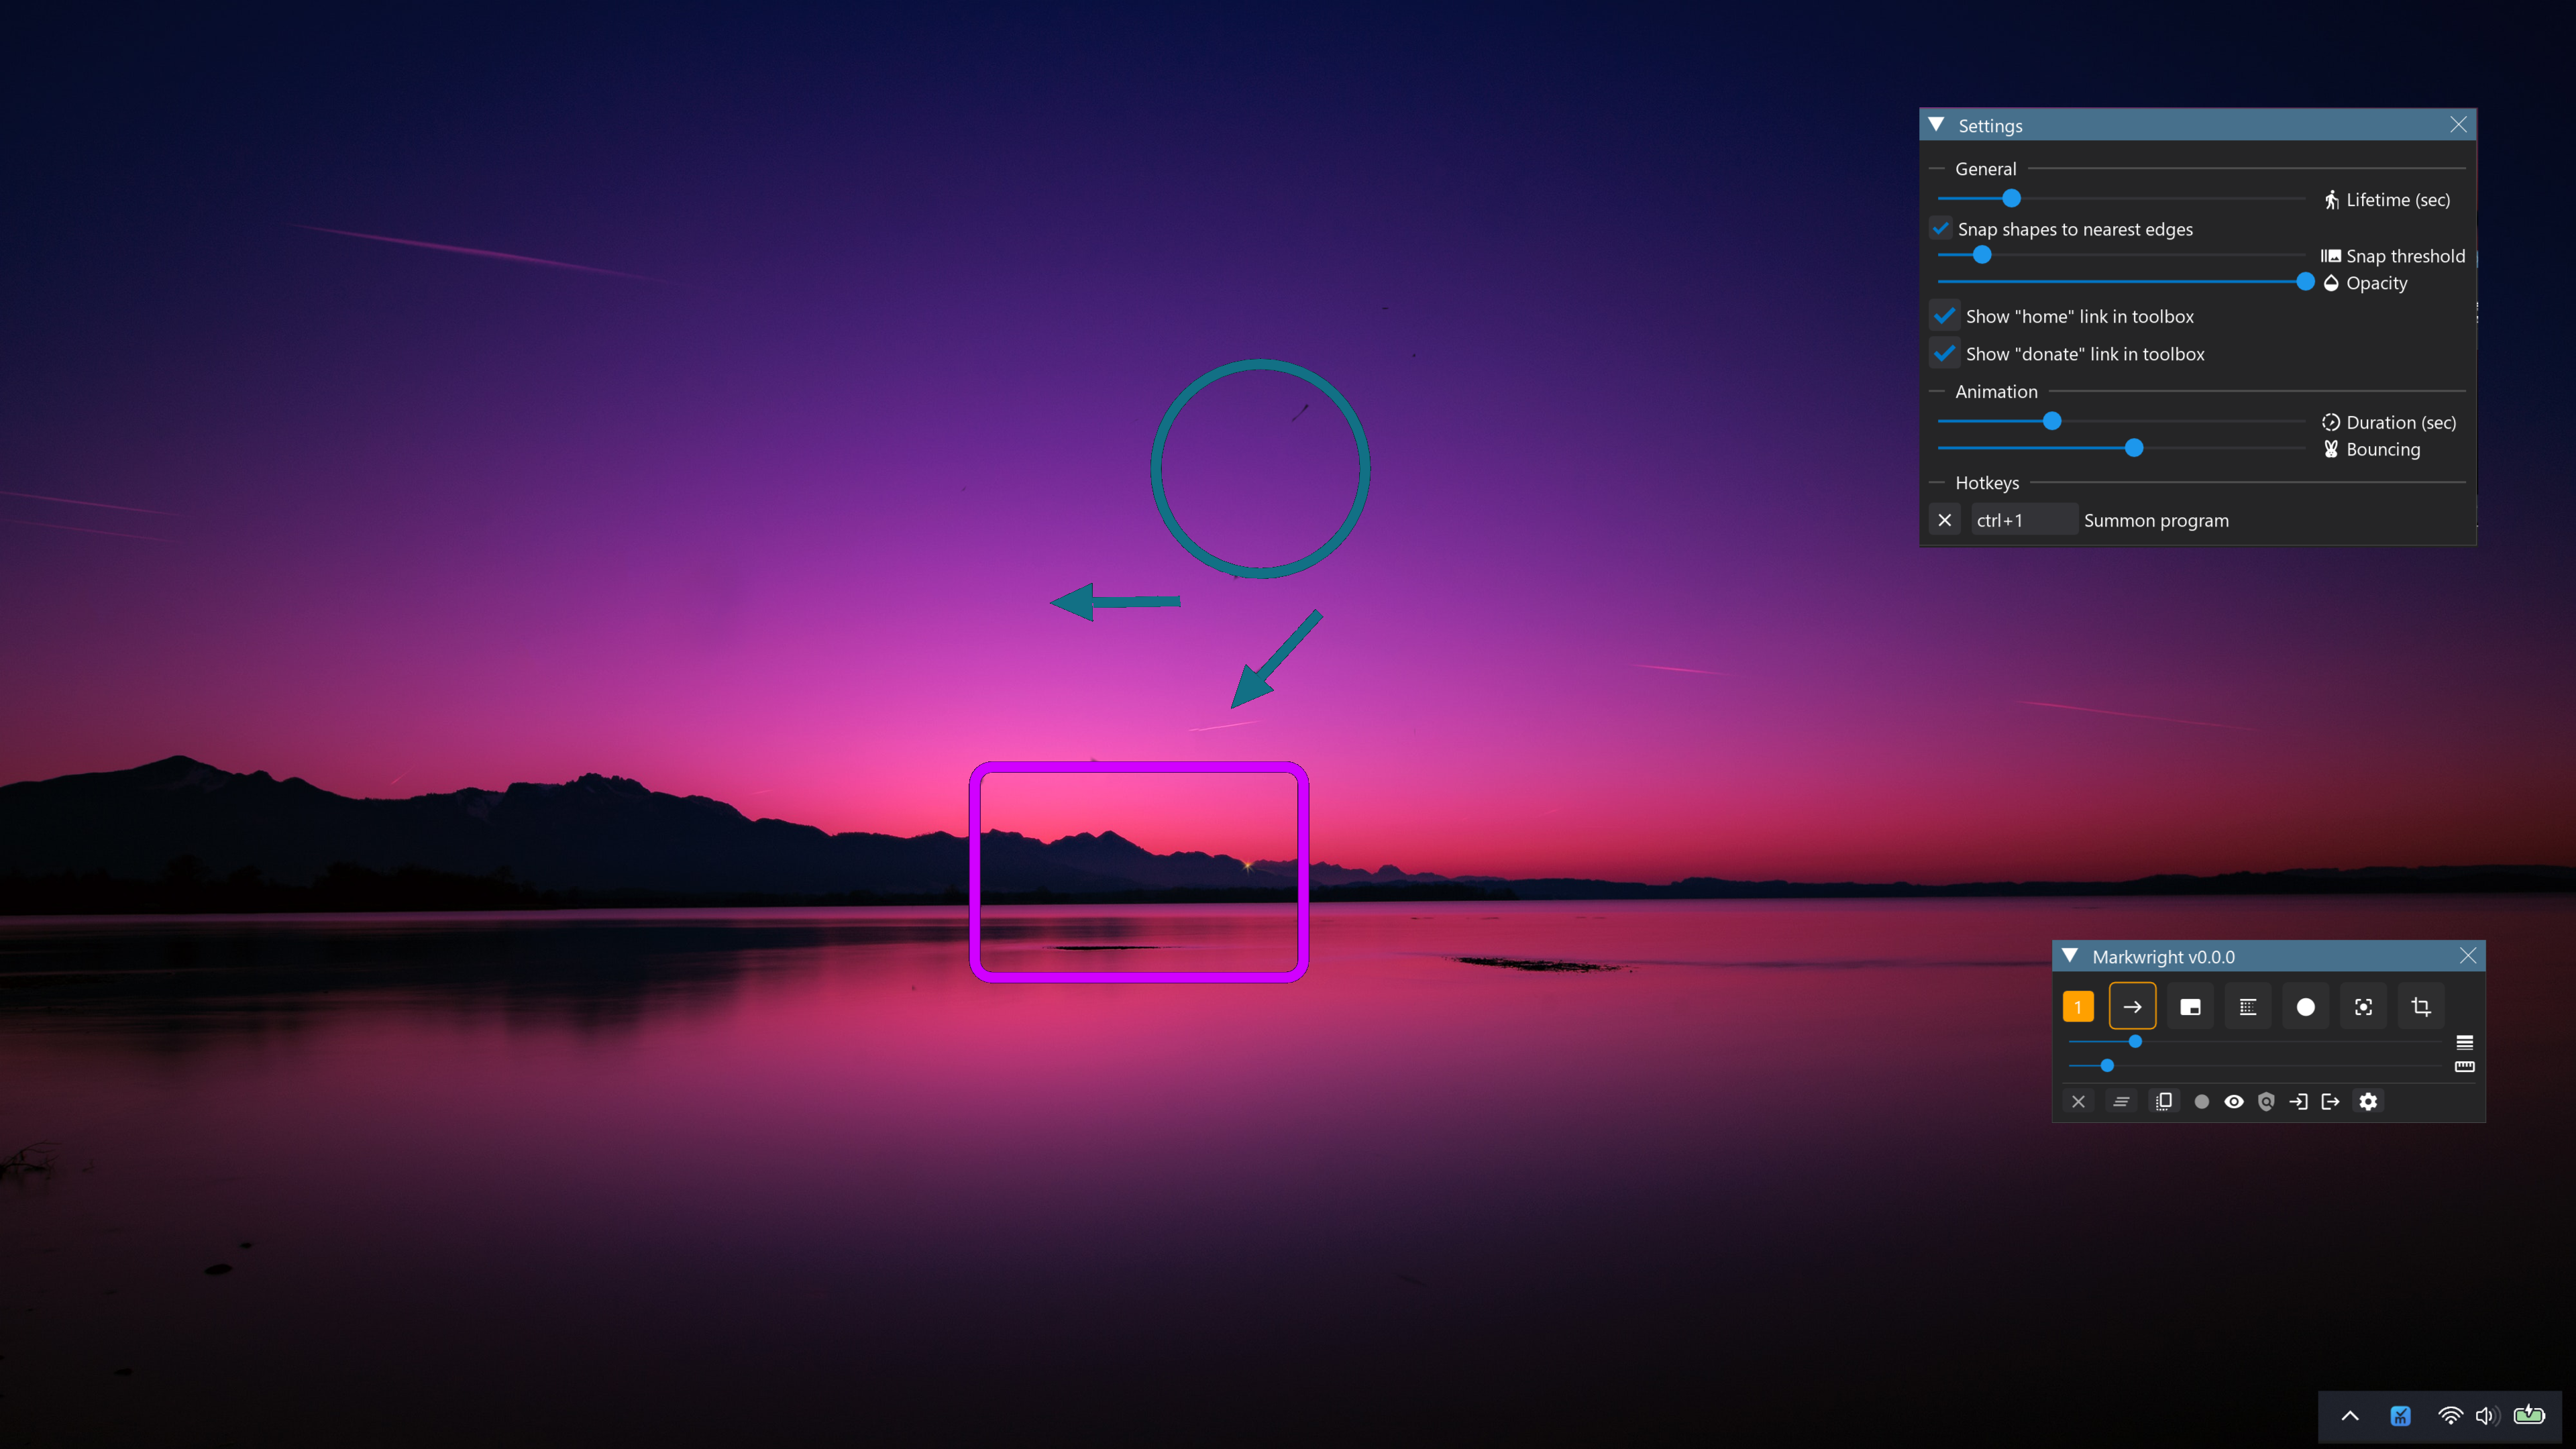Screen dimensions: 2576x1449
Task: Disable 'Show home link in toolbox'
Action: (1945, 316)
